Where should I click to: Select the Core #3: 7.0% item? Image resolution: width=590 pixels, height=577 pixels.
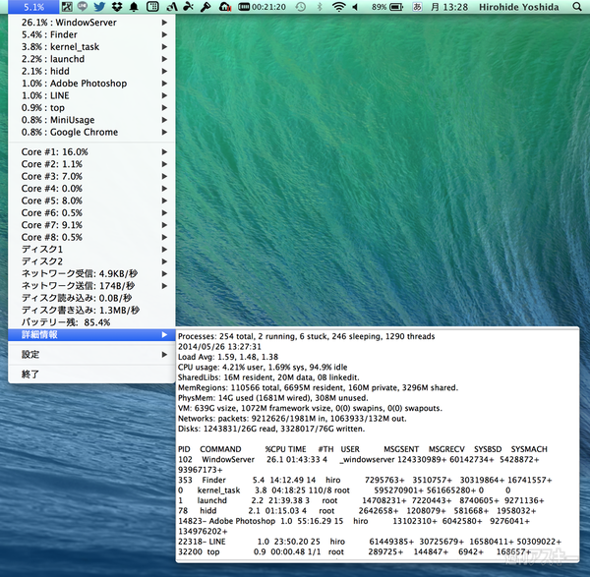91,176
